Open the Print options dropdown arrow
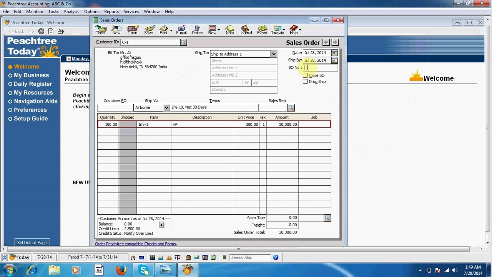Viewport: 492px width, 277px height. 171,30
